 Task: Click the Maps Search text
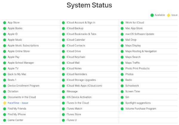pyautogui.click(x=133, y=57)
